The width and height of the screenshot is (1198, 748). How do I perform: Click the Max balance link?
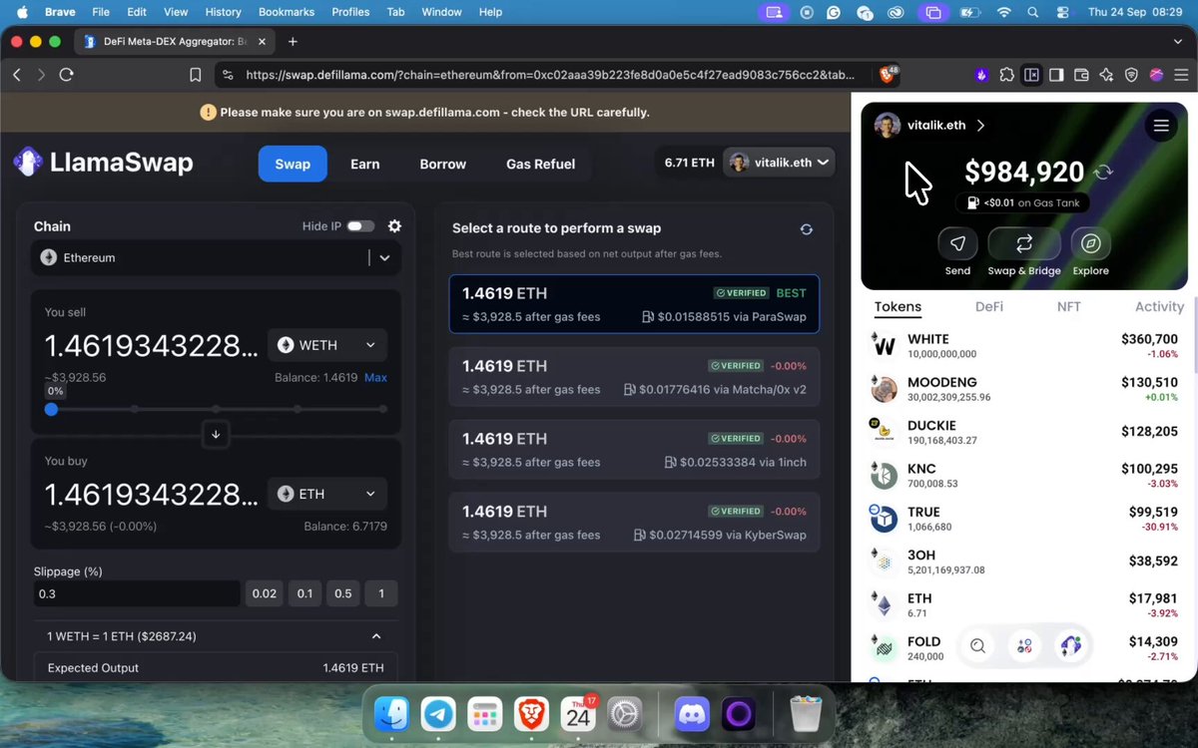375,378
